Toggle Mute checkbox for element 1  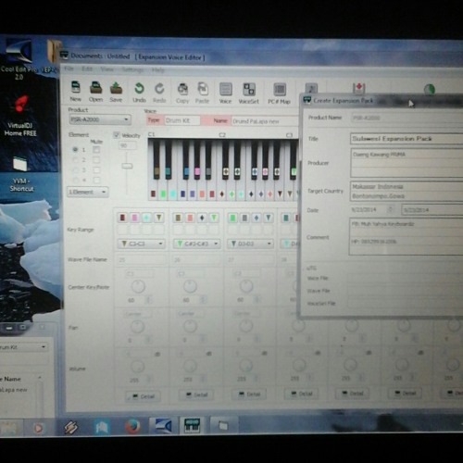pos(96,150)
